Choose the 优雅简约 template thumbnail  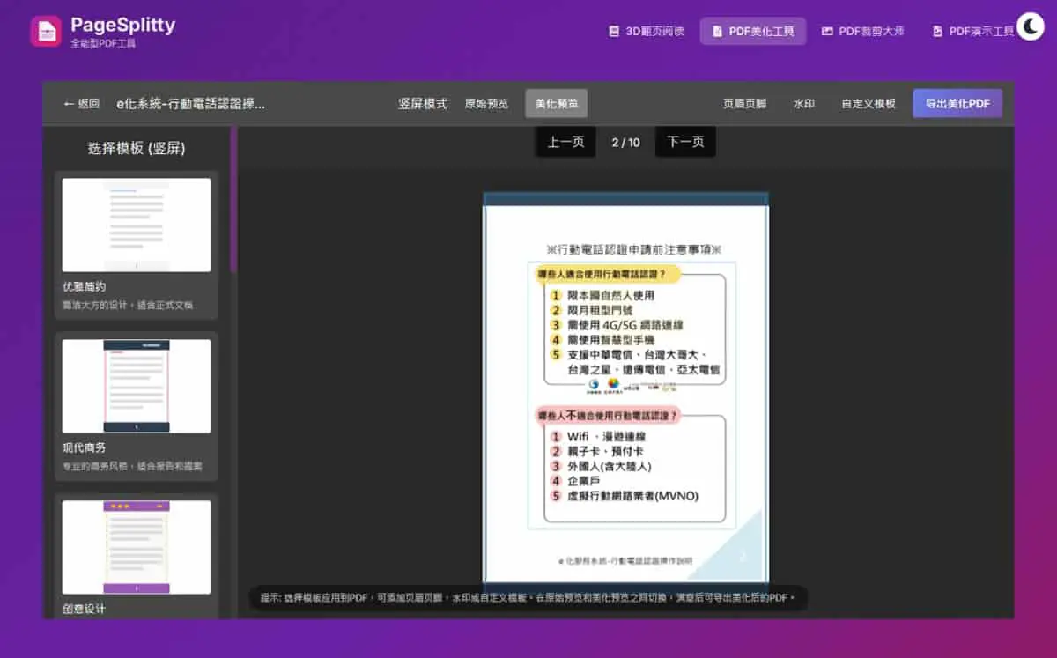point(137,225)
